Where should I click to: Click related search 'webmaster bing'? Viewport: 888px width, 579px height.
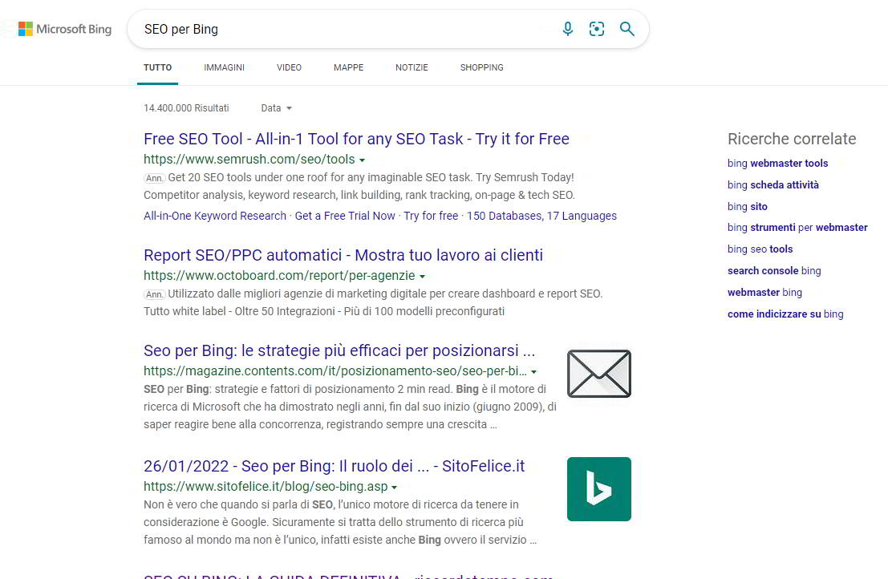(764, 292)
